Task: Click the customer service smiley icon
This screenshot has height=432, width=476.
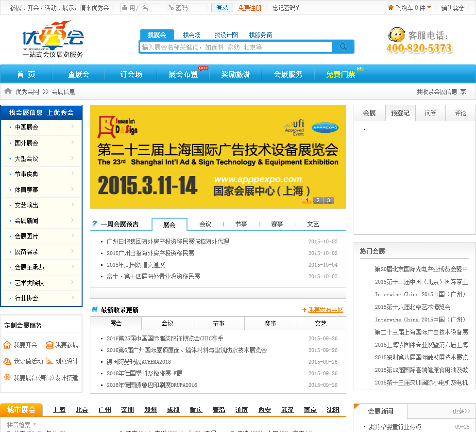Action: [396, 35]
